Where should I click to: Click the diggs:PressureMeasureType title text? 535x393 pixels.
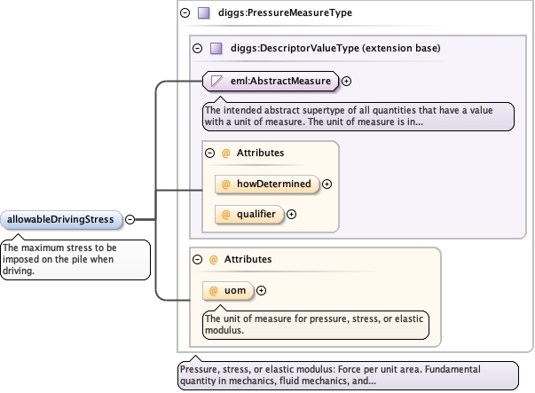pos(279,13)
